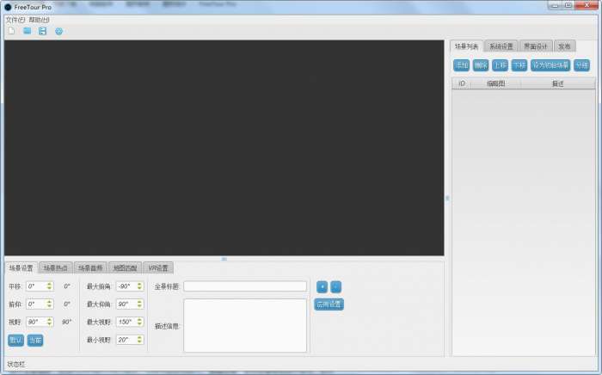Click inside the 最大俯角 field showing -90°
Screen dimensions: 602x375
(x=126, y=286)
